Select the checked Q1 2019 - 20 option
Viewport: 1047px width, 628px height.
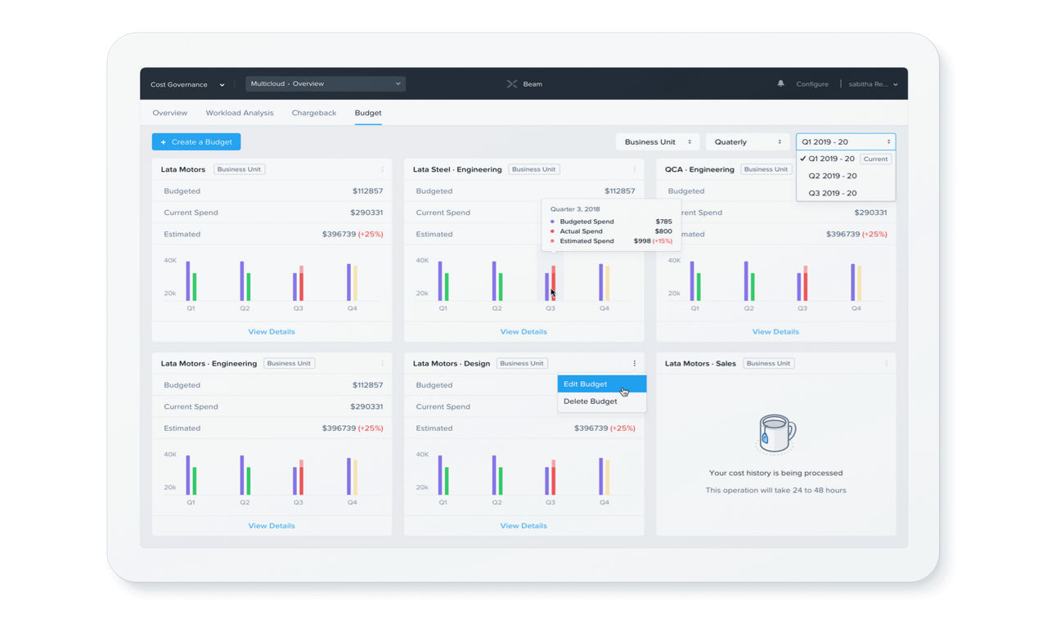tap(831, 159)
